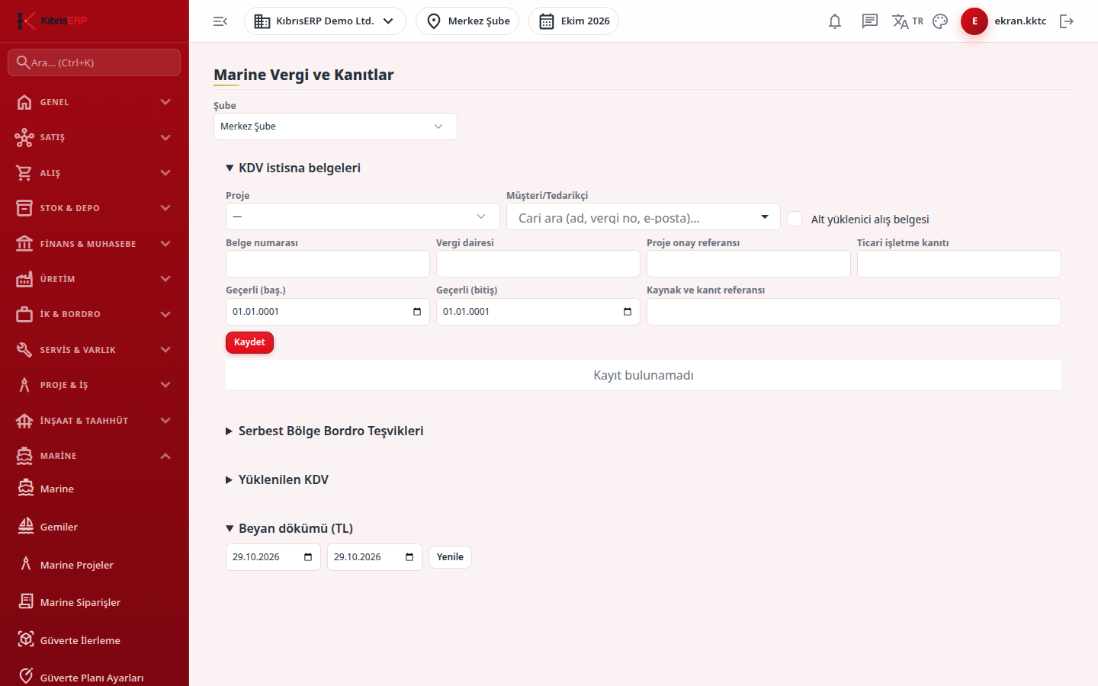The width and height of the screenshot is (1098, 686).
Task: Switch language with the TR translate icon
Action: pos(907,21)
